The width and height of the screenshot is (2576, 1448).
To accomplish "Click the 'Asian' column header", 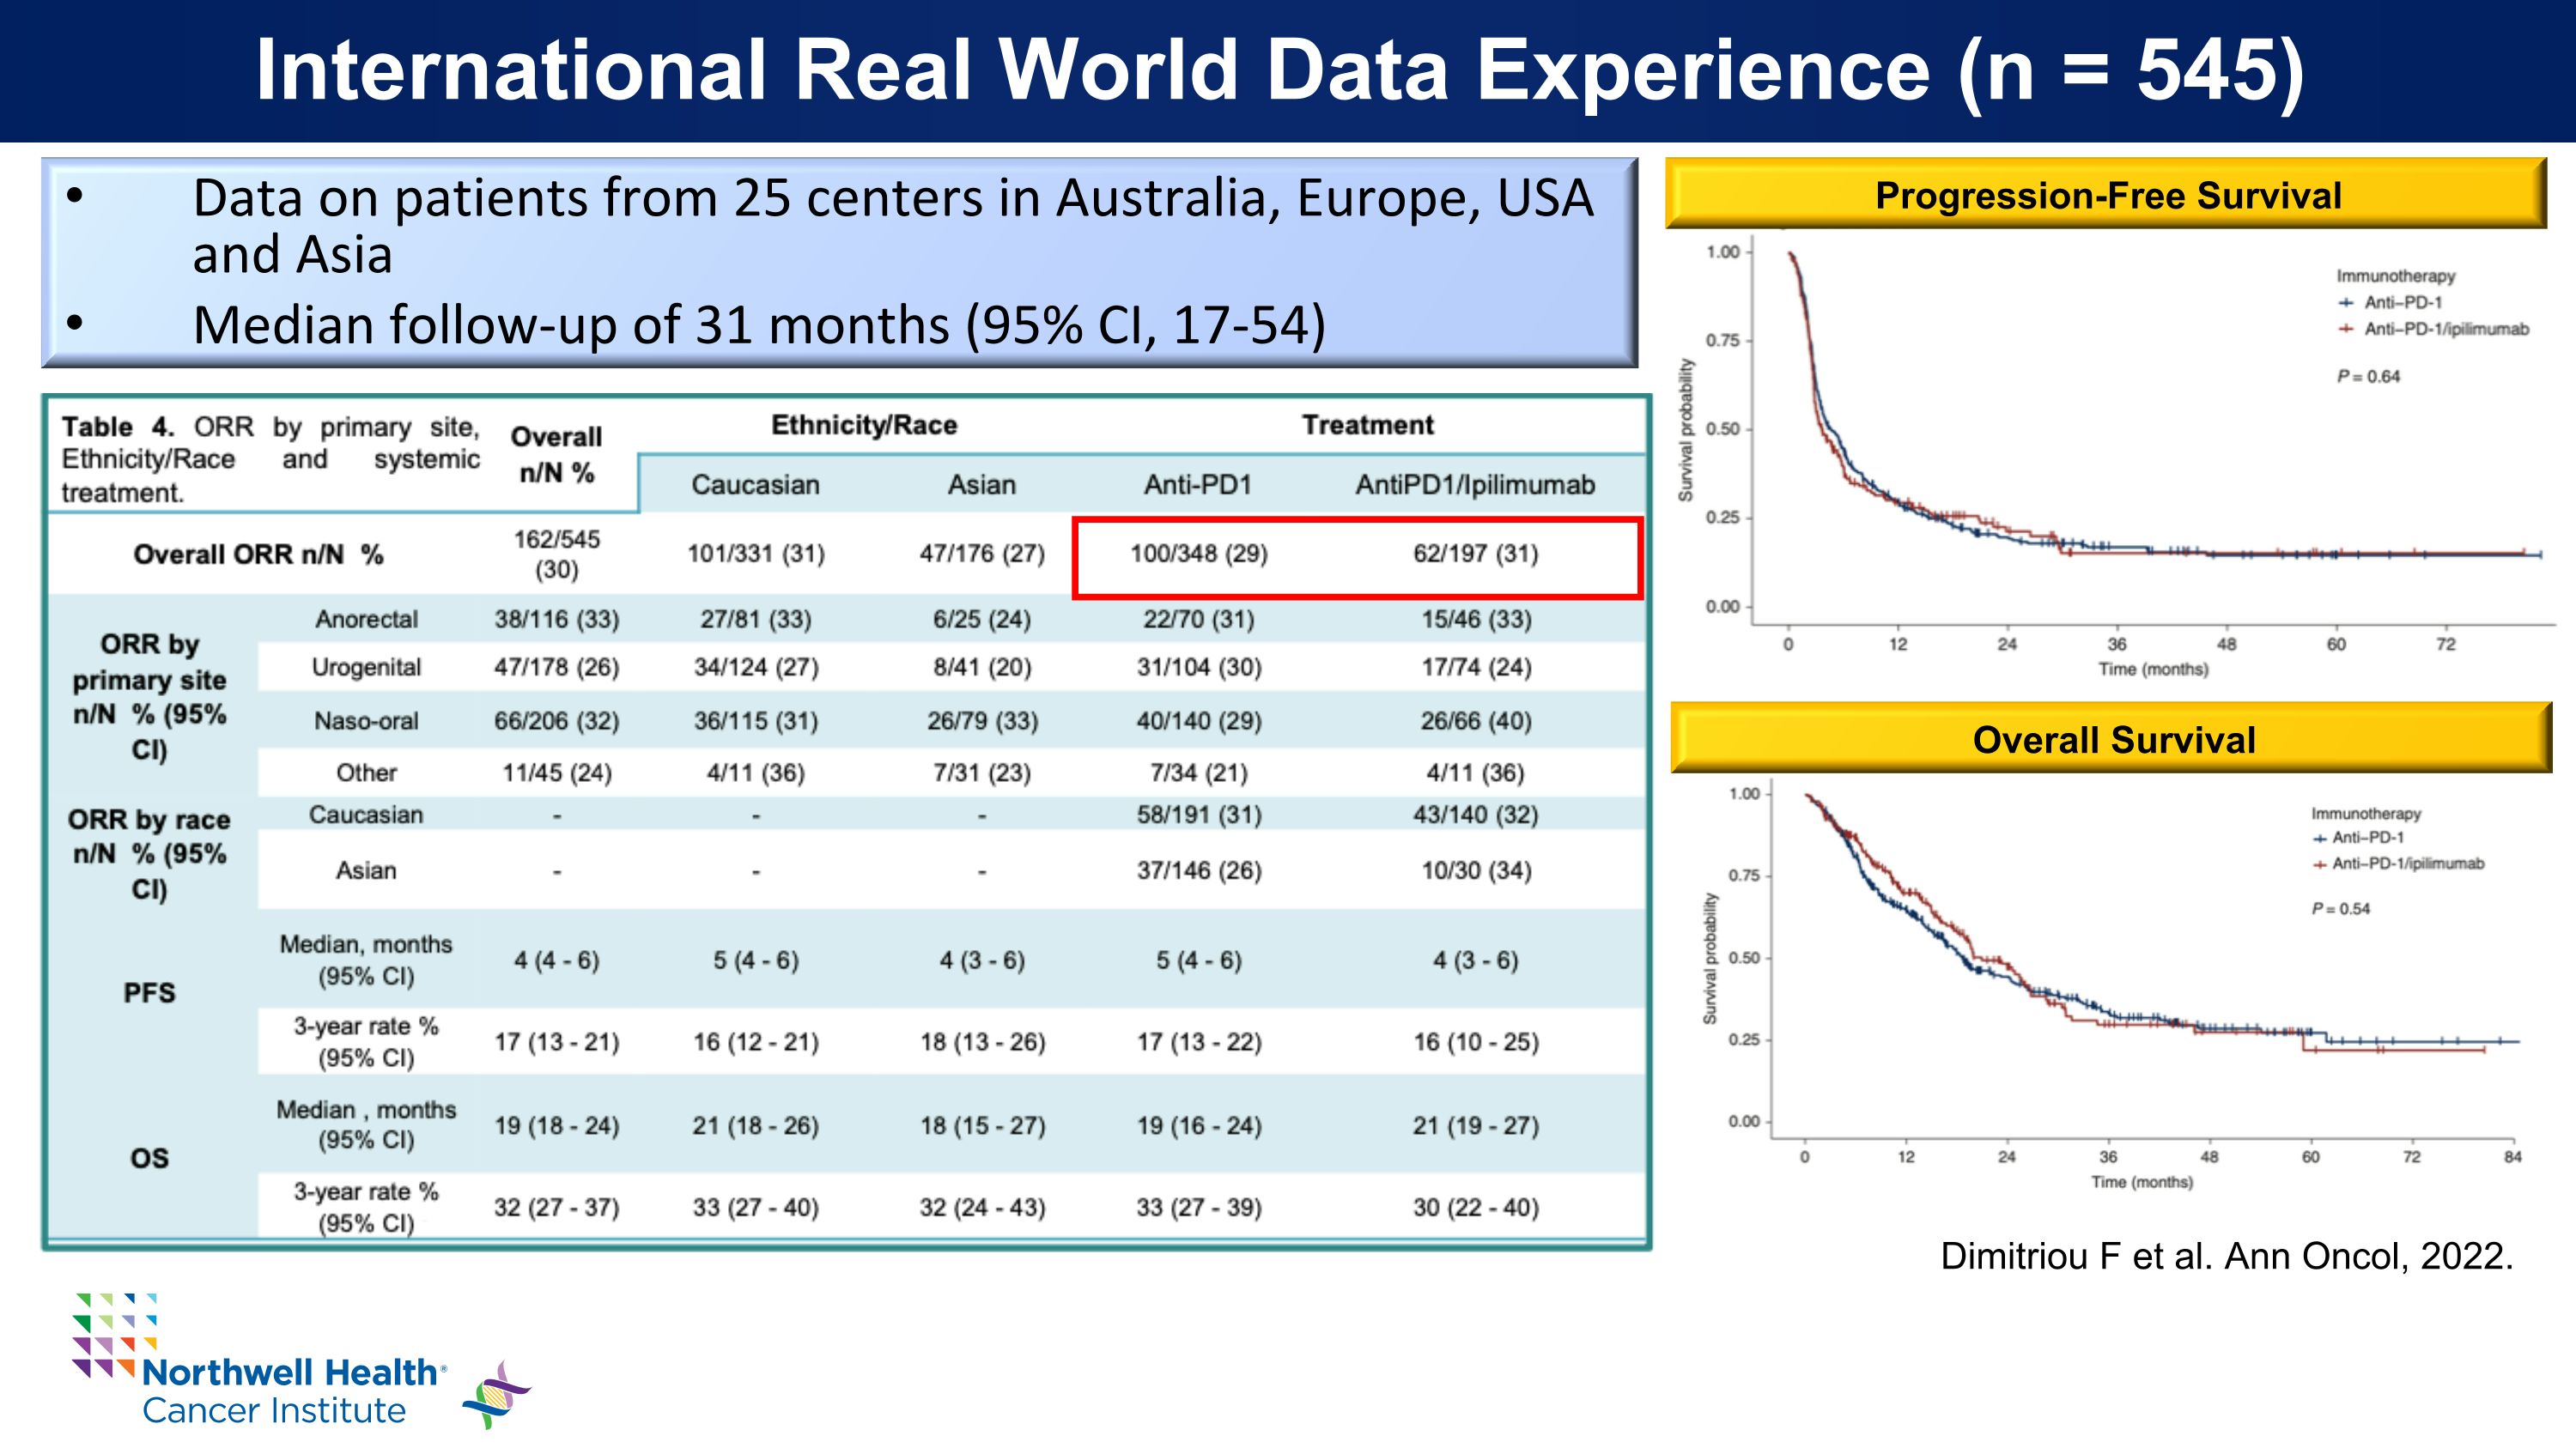I will coord(981,485).
